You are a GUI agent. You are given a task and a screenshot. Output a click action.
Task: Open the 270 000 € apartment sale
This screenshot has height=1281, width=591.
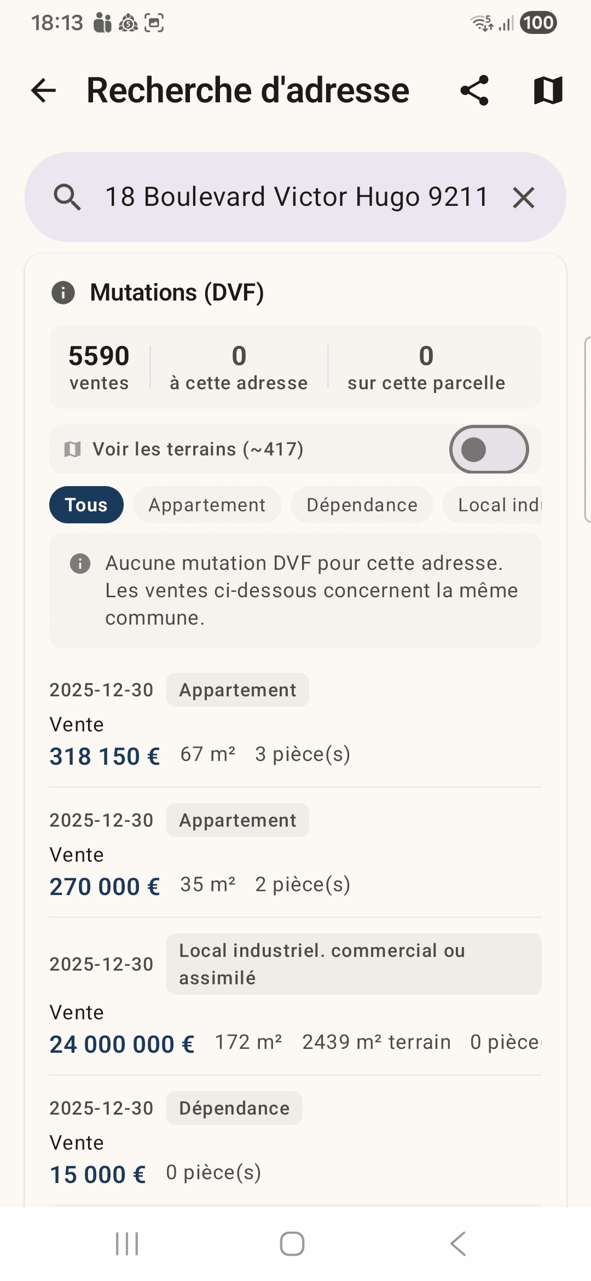296,853
